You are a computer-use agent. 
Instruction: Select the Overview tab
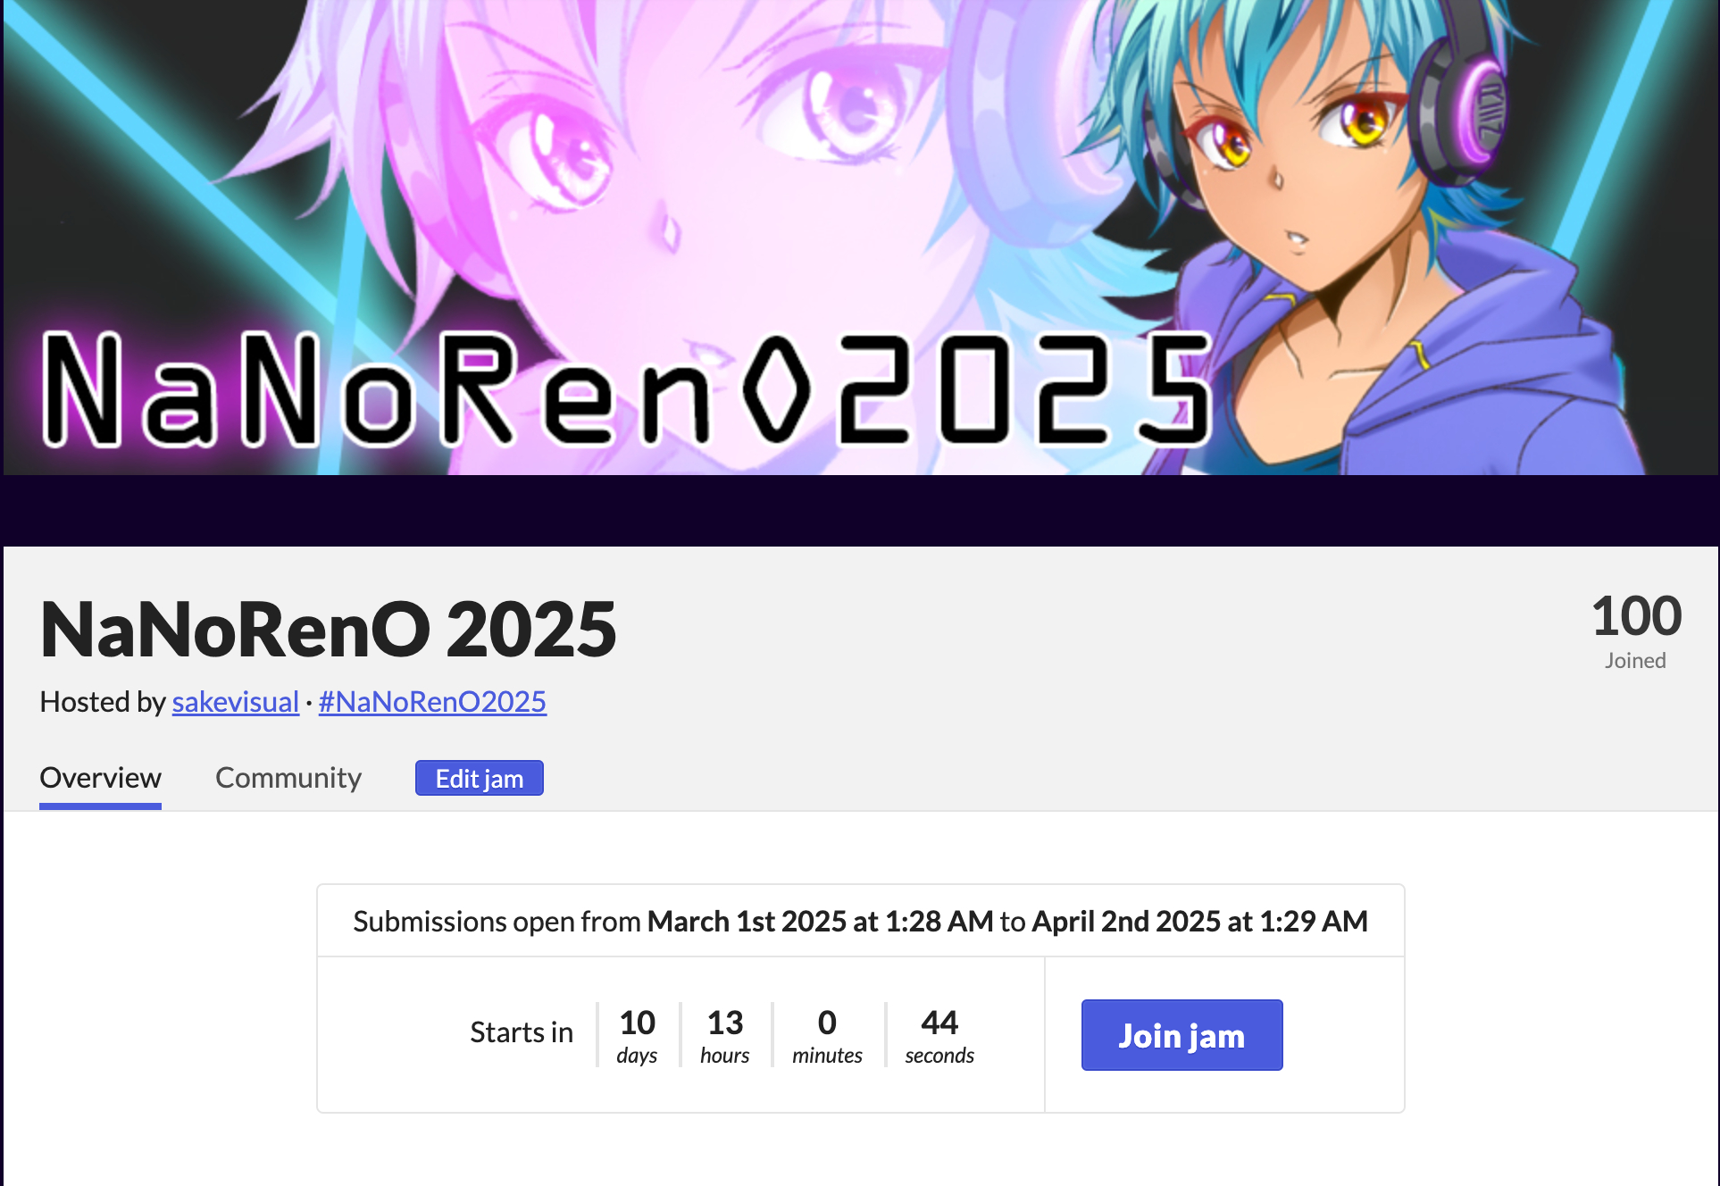[100, 778]
